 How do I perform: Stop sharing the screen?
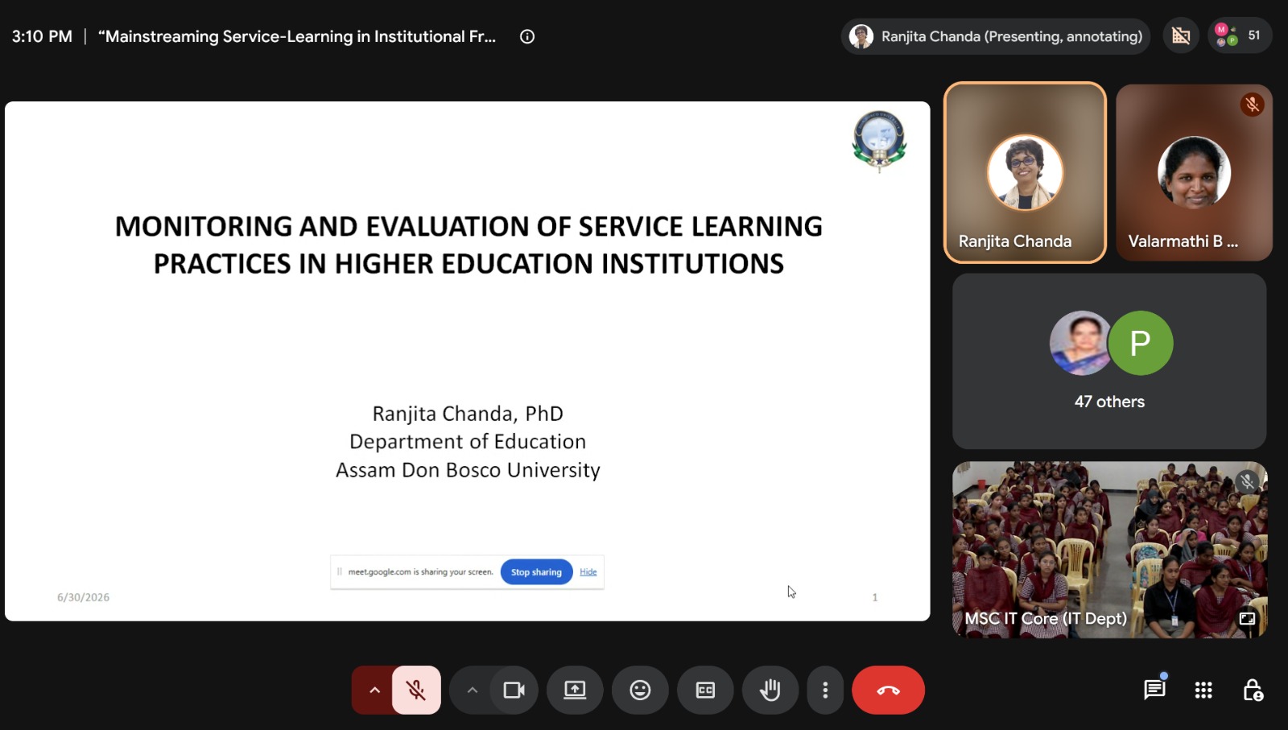point(536,572)
